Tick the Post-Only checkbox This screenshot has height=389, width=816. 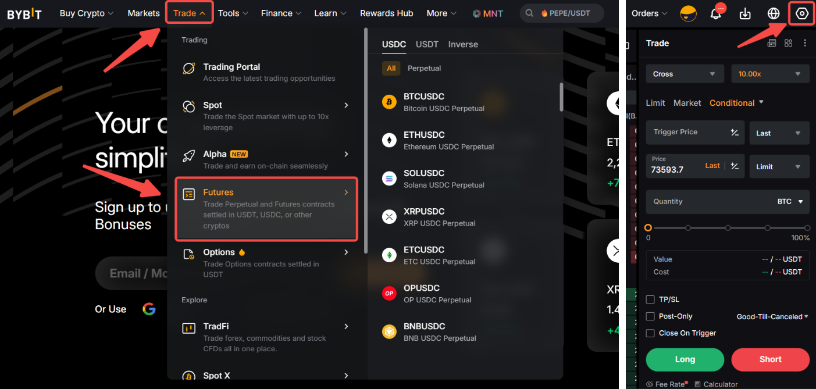click(x=651, y=316)
